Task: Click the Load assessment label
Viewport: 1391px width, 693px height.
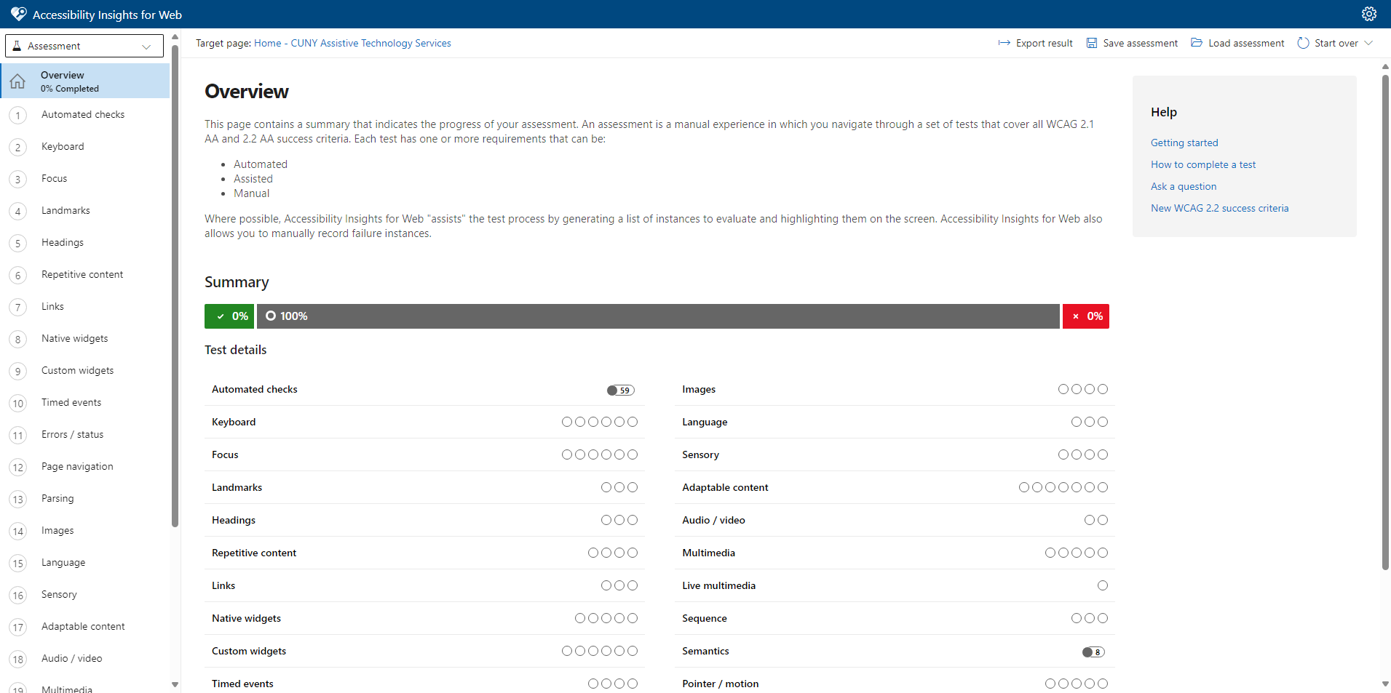Action: (1246, 43)
